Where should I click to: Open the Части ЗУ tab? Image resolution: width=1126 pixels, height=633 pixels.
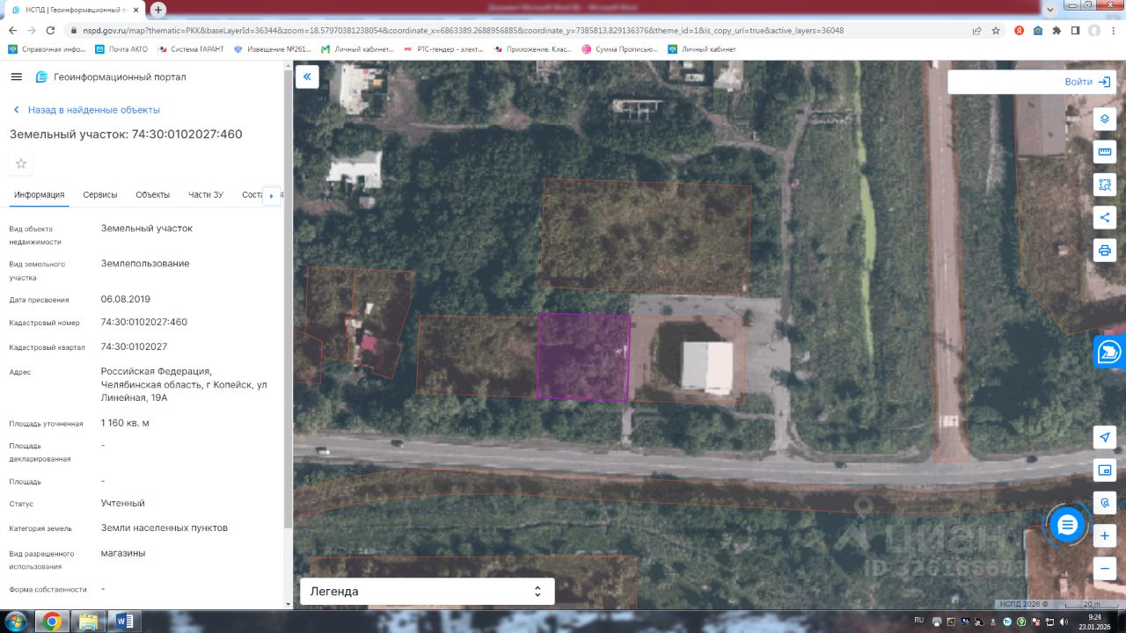tap(205, 195)
